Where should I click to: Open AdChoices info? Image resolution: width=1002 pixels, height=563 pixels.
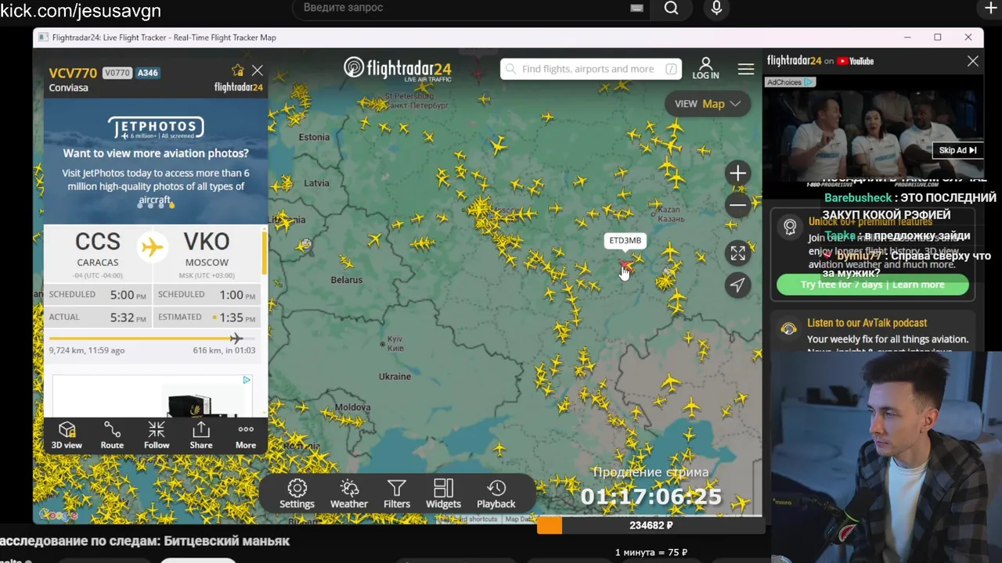click(x=790, y=82)
